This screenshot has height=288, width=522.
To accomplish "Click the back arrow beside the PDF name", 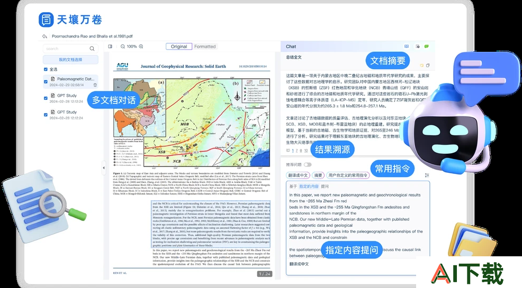I will click(x=44, y=36).
